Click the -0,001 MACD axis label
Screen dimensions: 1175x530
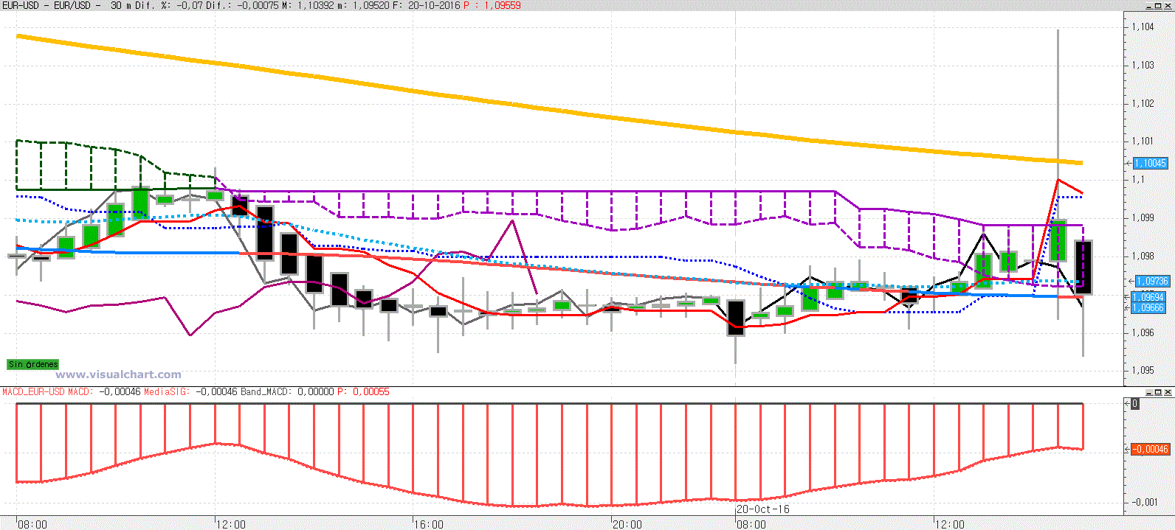(1145, 502)
